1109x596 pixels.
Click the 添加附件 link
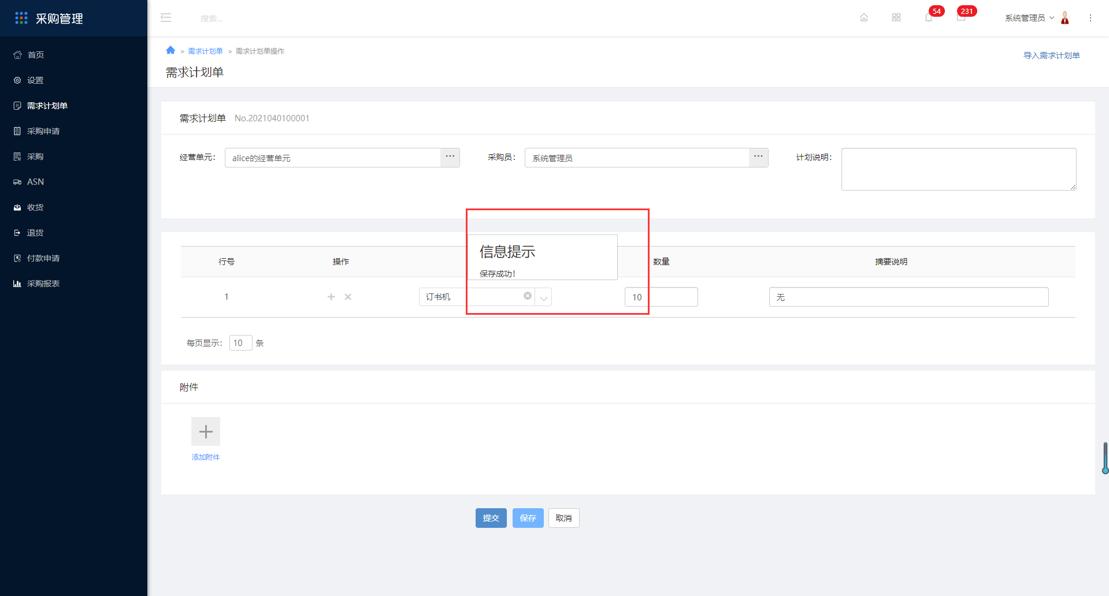click(x=206, y=457)
